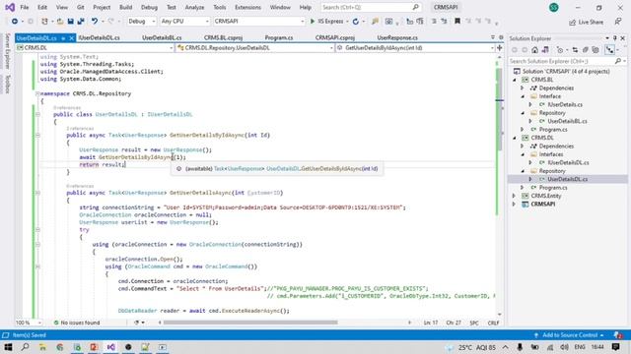Click the Navigate Backward toolbar icon
This screenshot has width=631, height=354.
click(15, 22)
